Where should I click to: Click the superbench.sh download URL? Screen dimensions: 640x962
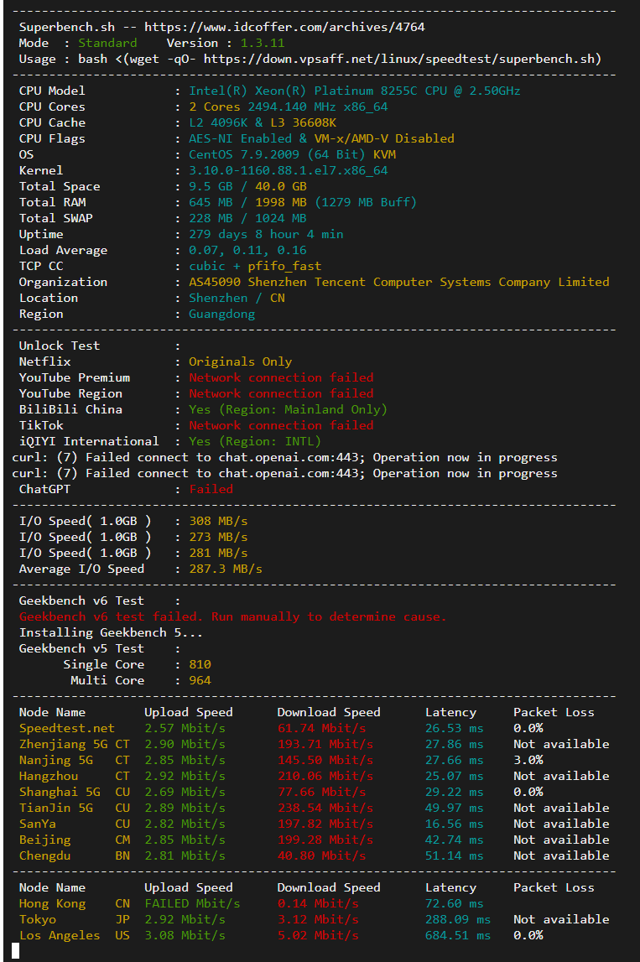[x=402, y=59]
